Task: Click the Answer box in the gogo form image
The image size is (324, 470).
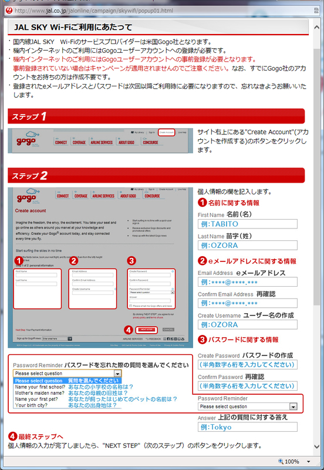Action: 150,301
